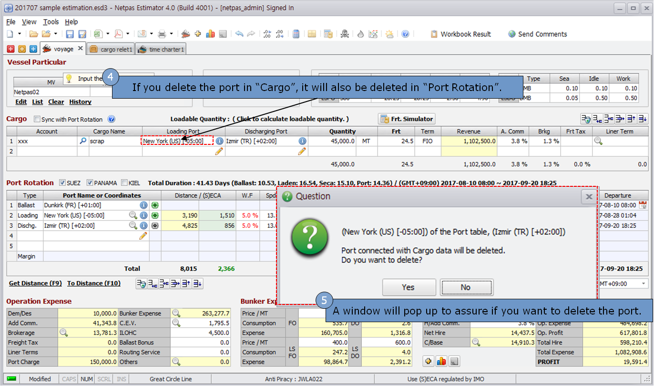Click the orange plus new-tab icon
Image resolution: width=654 pixels, height=386 pixels.
pos(22,49)
